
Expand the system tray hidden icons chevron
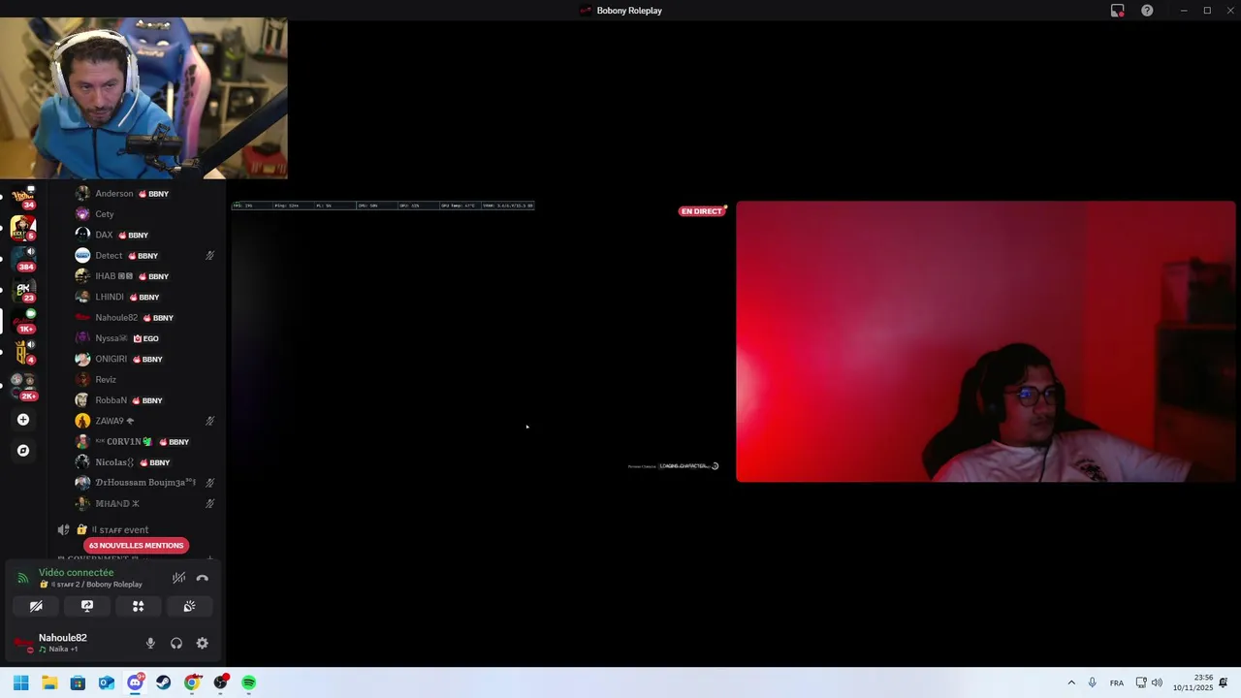tap(1071, 682)
